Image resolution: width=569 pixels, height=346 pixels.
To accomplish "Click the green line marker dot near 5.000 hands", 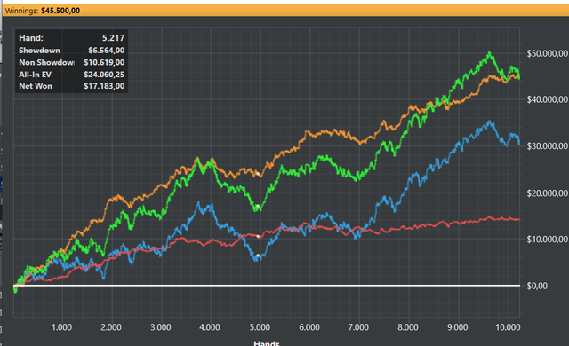I will [258, 207].
